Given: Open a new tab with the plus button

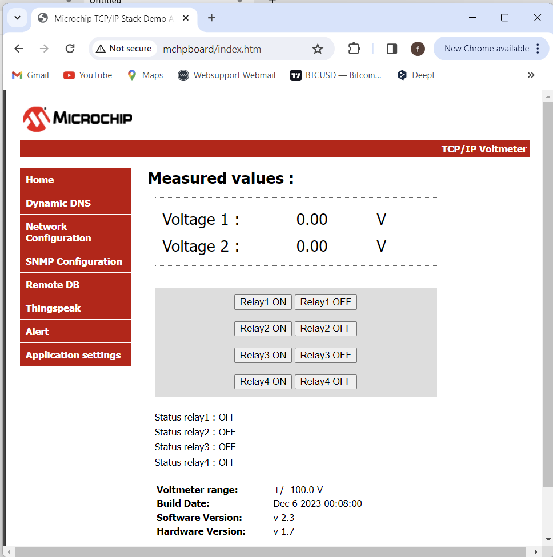Looking at the screenshot, I should click(211, 18).
